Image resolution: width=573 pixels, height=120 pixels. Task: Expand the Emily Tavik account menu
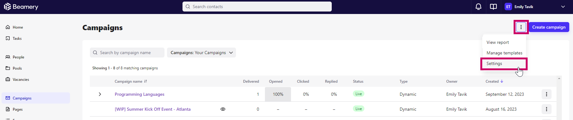tap(563, 7)
